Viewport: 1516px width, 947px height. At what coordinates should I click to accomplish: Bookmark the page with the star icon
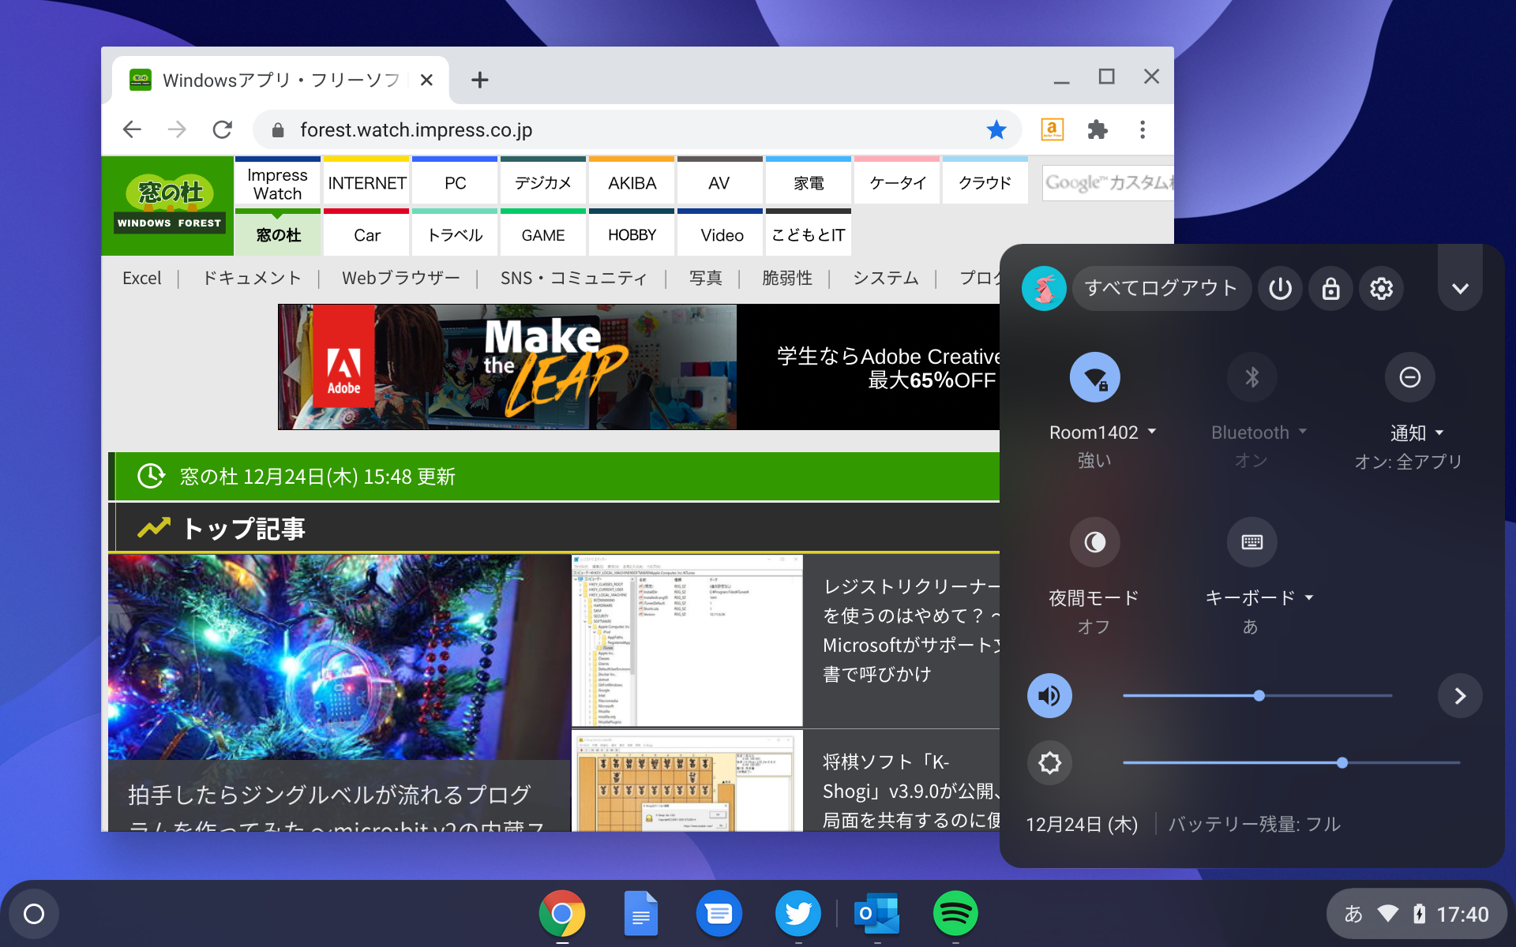pos(996,129)
